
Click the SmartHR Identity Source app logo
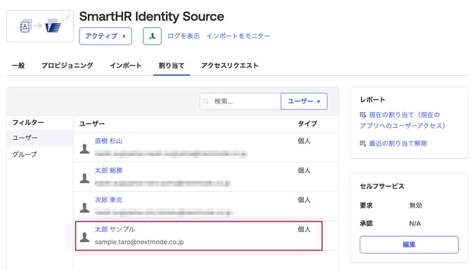click(x=40, y=26)
